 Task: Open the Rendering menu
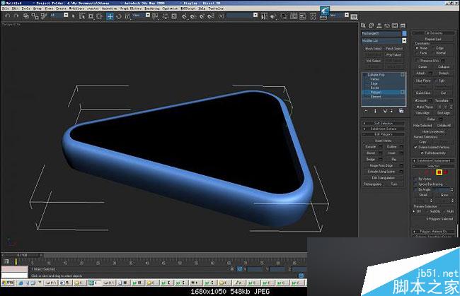click(x=151, y=8)
